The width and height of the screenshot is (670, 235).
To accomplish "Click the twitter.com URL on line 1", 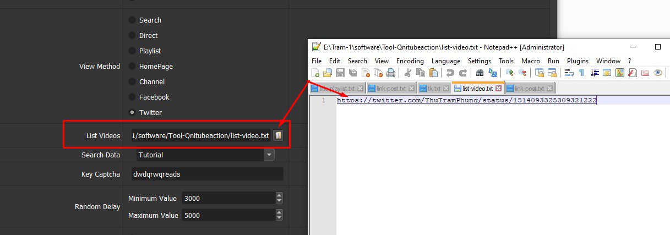I will (x=467, y=100).
